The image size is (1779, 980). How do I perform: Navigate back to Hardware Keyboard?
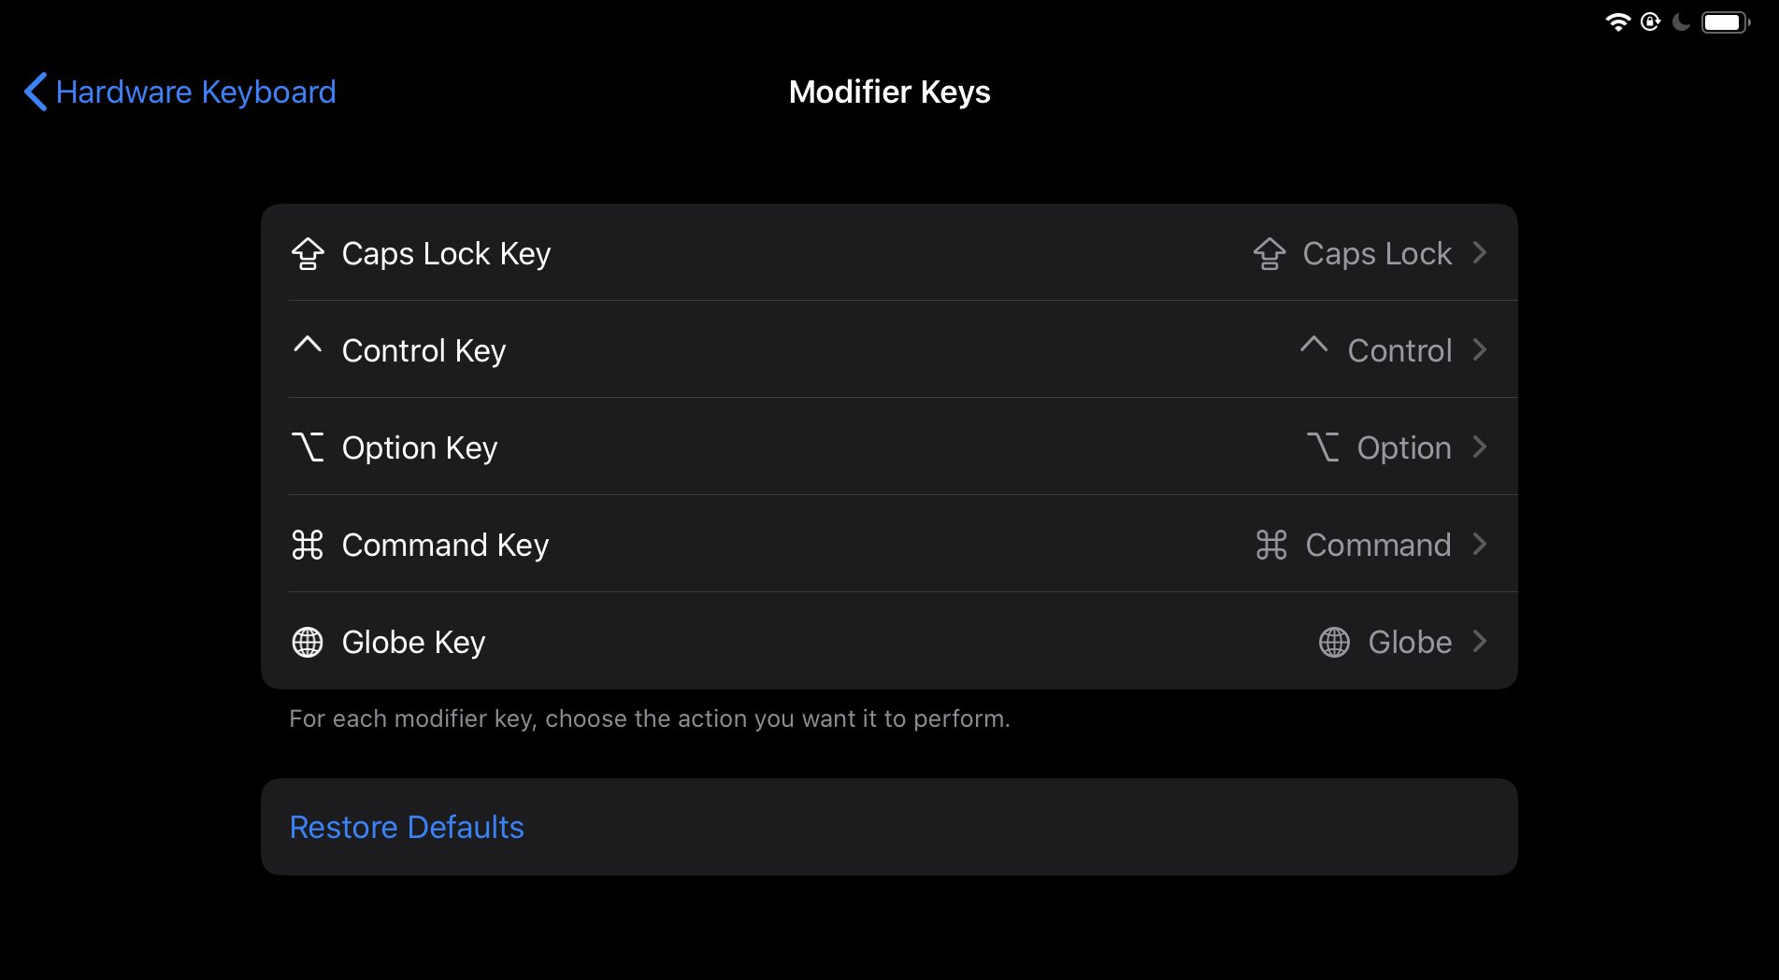pyautogui.click(x=178, y=92)
